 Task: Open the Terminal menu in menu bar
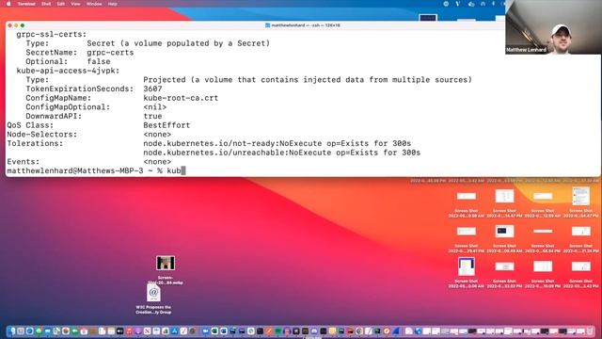26,4
